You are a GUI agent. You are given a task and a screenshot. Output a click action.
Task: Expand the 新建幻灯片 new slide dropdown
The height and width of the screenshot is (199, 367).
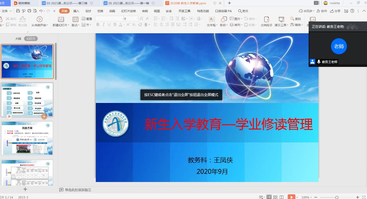tap(60, 25)
